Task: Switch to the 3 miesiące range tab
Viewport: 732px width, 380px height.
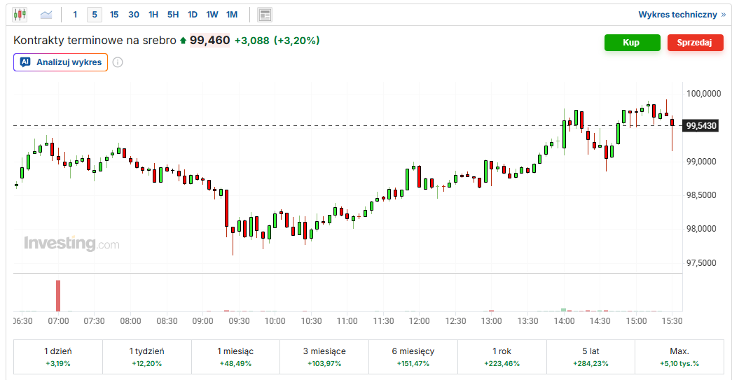Action: [x=324, y=357]
